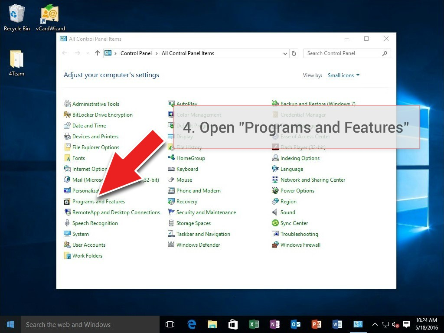Open the Power Options icon
This screenshot has width=444, height=333.
[x=275, y=191]
